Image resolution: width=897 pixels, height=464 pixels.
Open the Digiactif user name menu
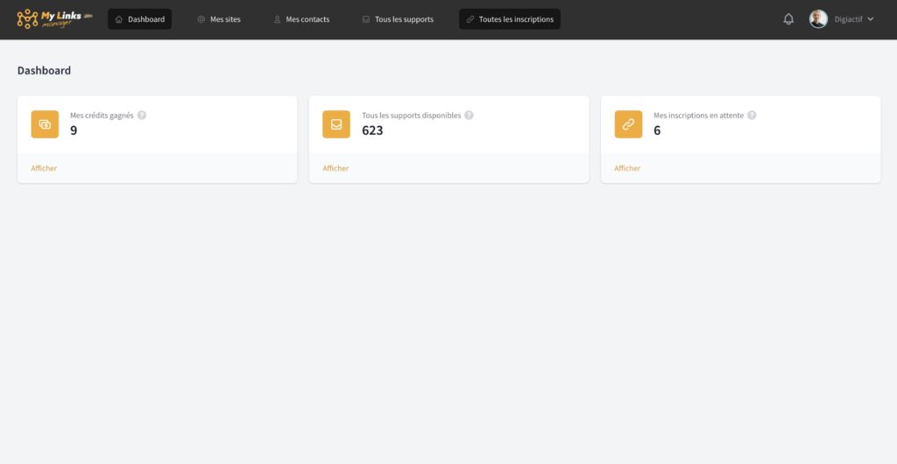[x=848, y=19]
